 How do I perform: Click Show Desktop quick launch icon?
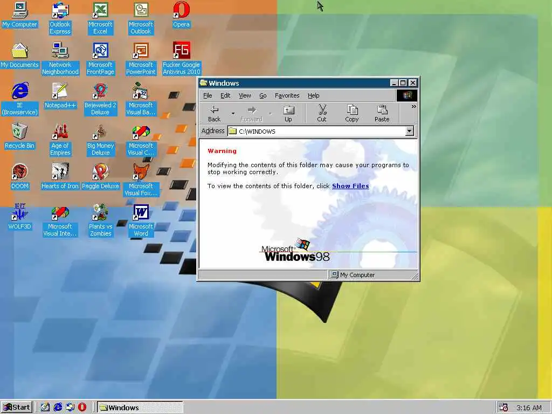[x=45, y=408]
